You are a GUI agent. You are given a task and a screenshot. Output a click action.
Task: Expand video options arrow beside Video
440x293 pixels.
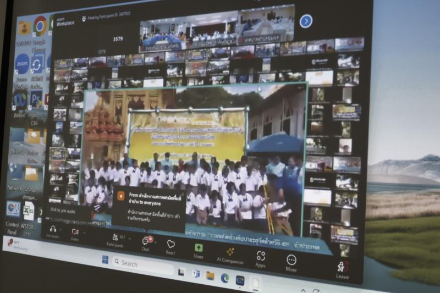pyautogui.click(x=85, y=233)
